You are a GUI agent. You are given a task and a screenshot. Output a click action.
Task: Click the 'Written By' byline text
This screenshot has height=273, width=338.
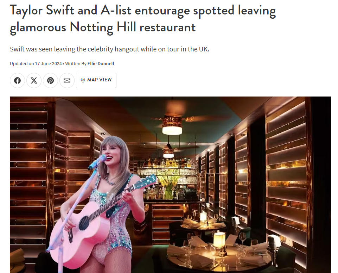pos(76,64)
